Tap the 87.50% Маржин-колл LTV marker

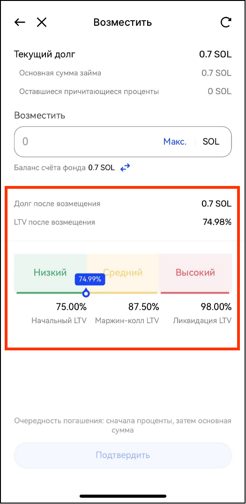point(144,307)
